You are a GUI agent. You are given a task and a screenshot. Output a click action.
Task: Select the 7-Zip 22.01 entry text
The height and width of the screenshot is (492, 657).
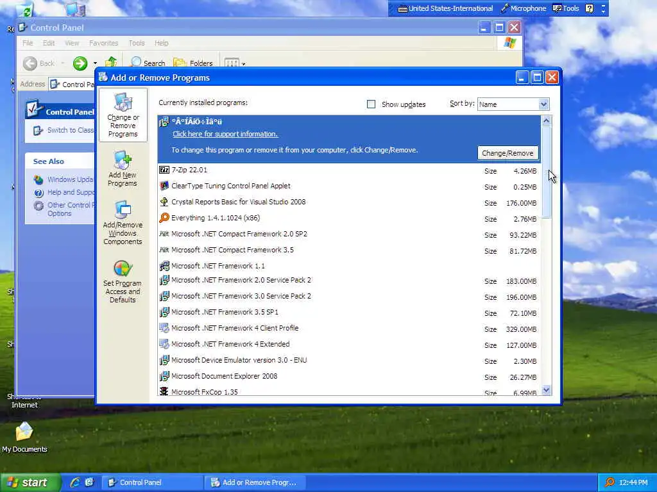tap(189, 170)
